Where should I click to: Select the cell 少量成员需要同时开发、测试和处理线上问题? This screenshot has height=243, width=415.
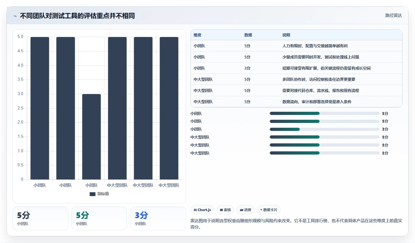click(x=321, y=57)
